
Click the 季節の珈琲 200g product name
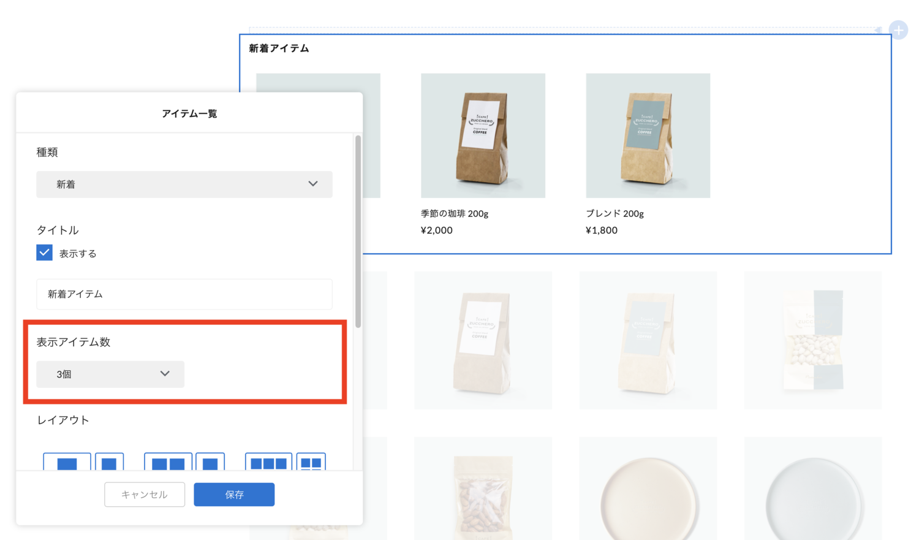point(455,214)
